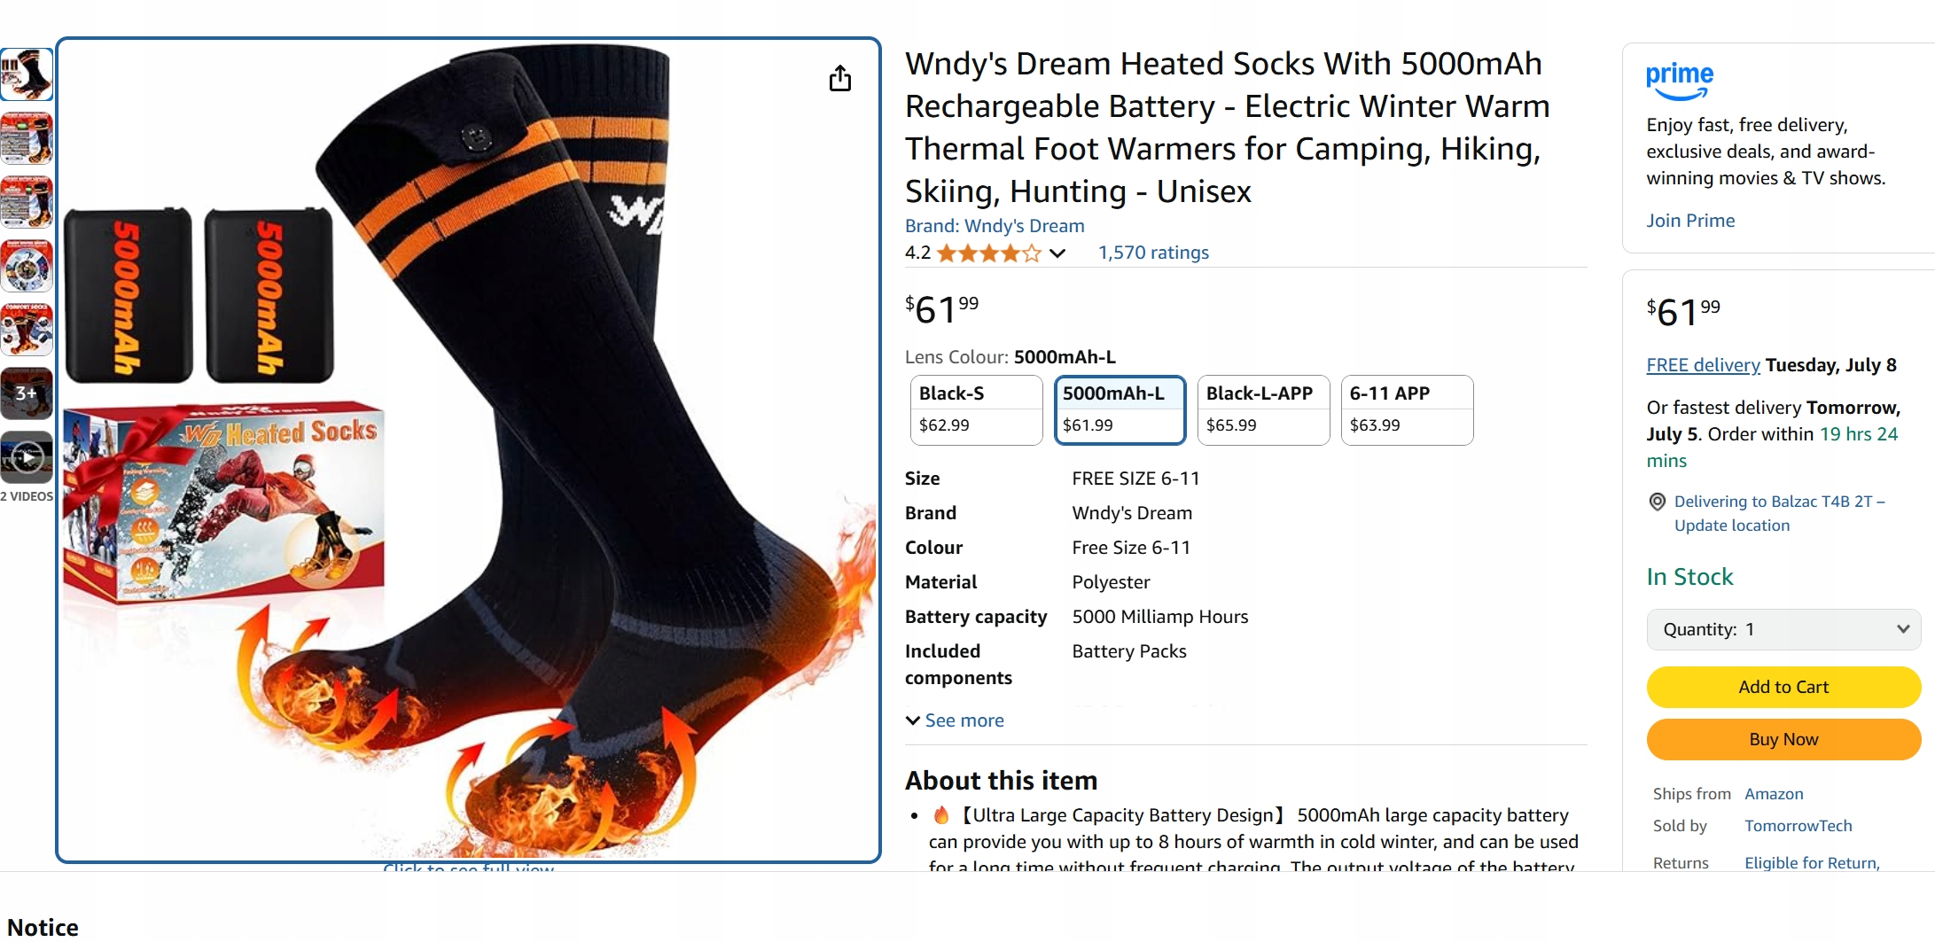Click the Prime logo
The width and height of the screenshot is (1935, 942).
pyautogui.click(x=1679, y=80)
